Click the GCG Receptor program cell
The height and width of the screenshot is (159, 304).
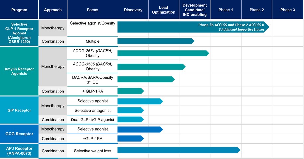[19, 134]
